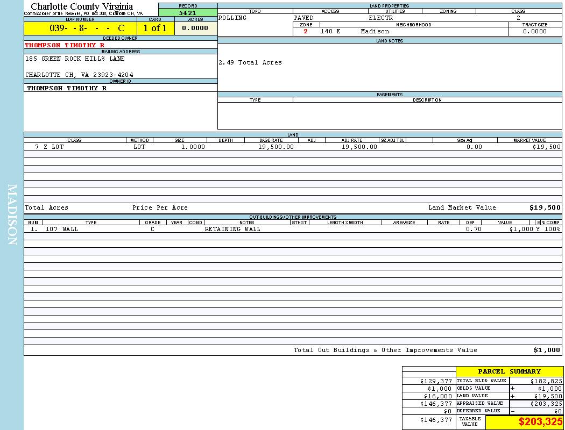Click the RETAINING WALL notes cell
This screenshot has height=430, width=565.
tap(232, 229)
